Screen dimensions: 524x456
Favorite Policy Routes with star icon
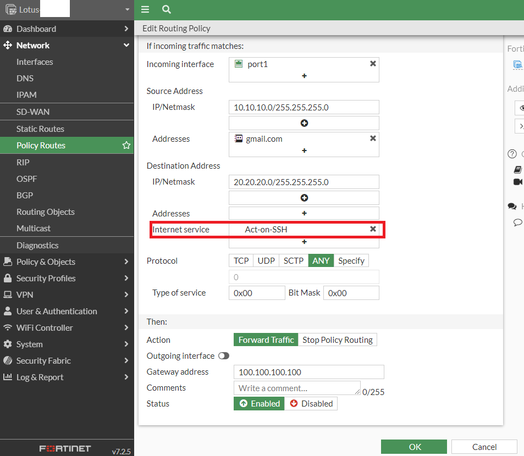click(126, 145)
